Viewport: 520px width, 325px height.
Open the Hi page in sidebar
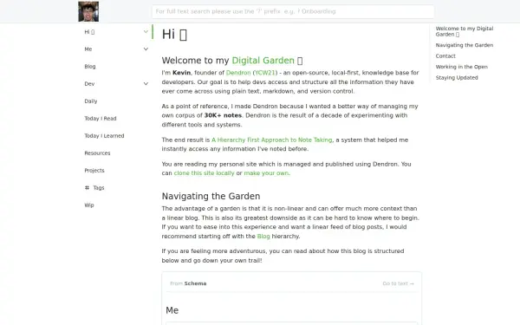[x=89, y=32]
